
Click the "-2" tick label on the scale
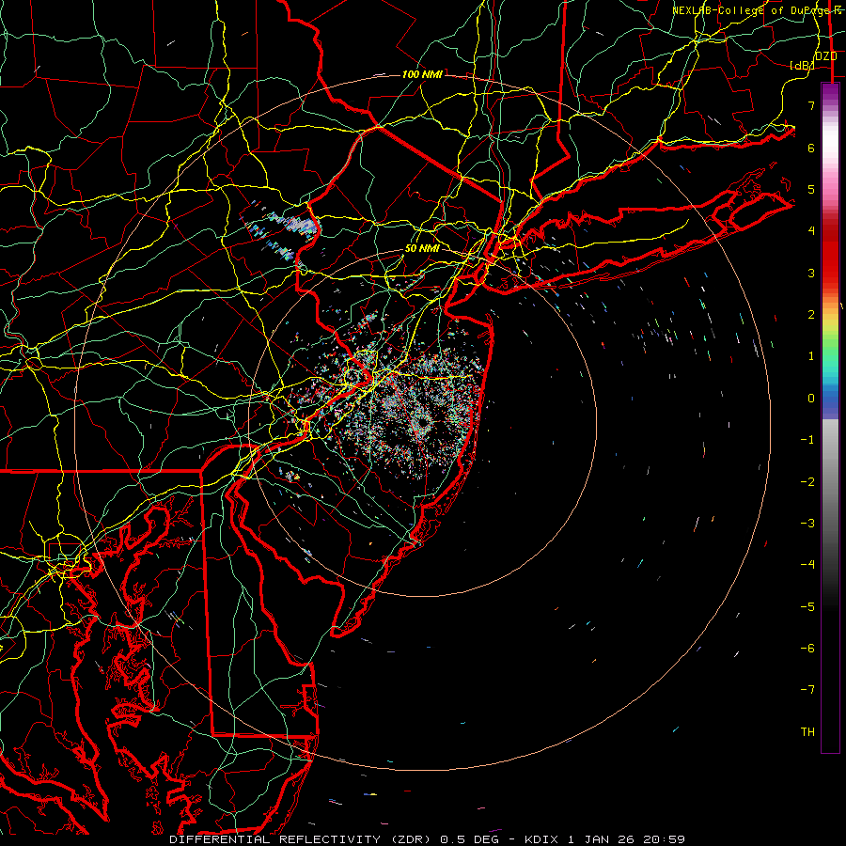tap(807, 482)
